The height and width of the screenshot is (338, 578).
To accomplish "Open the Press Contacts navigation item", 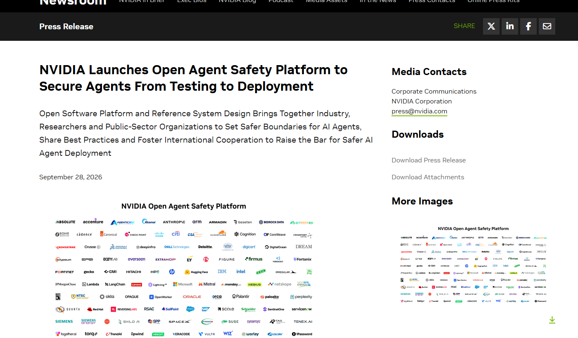I will (432, 1).
